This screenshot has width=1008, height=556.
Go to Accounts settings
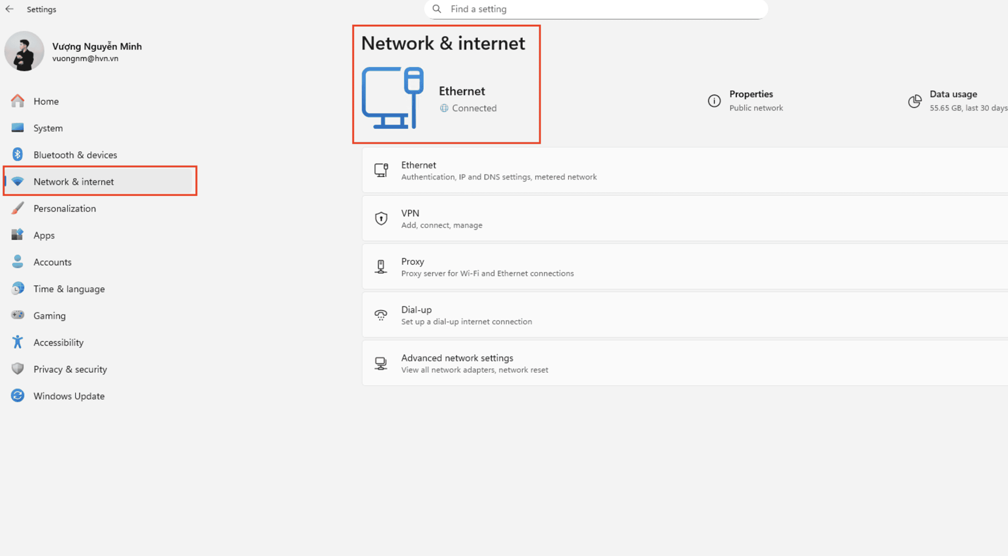(x=52, y=262)
